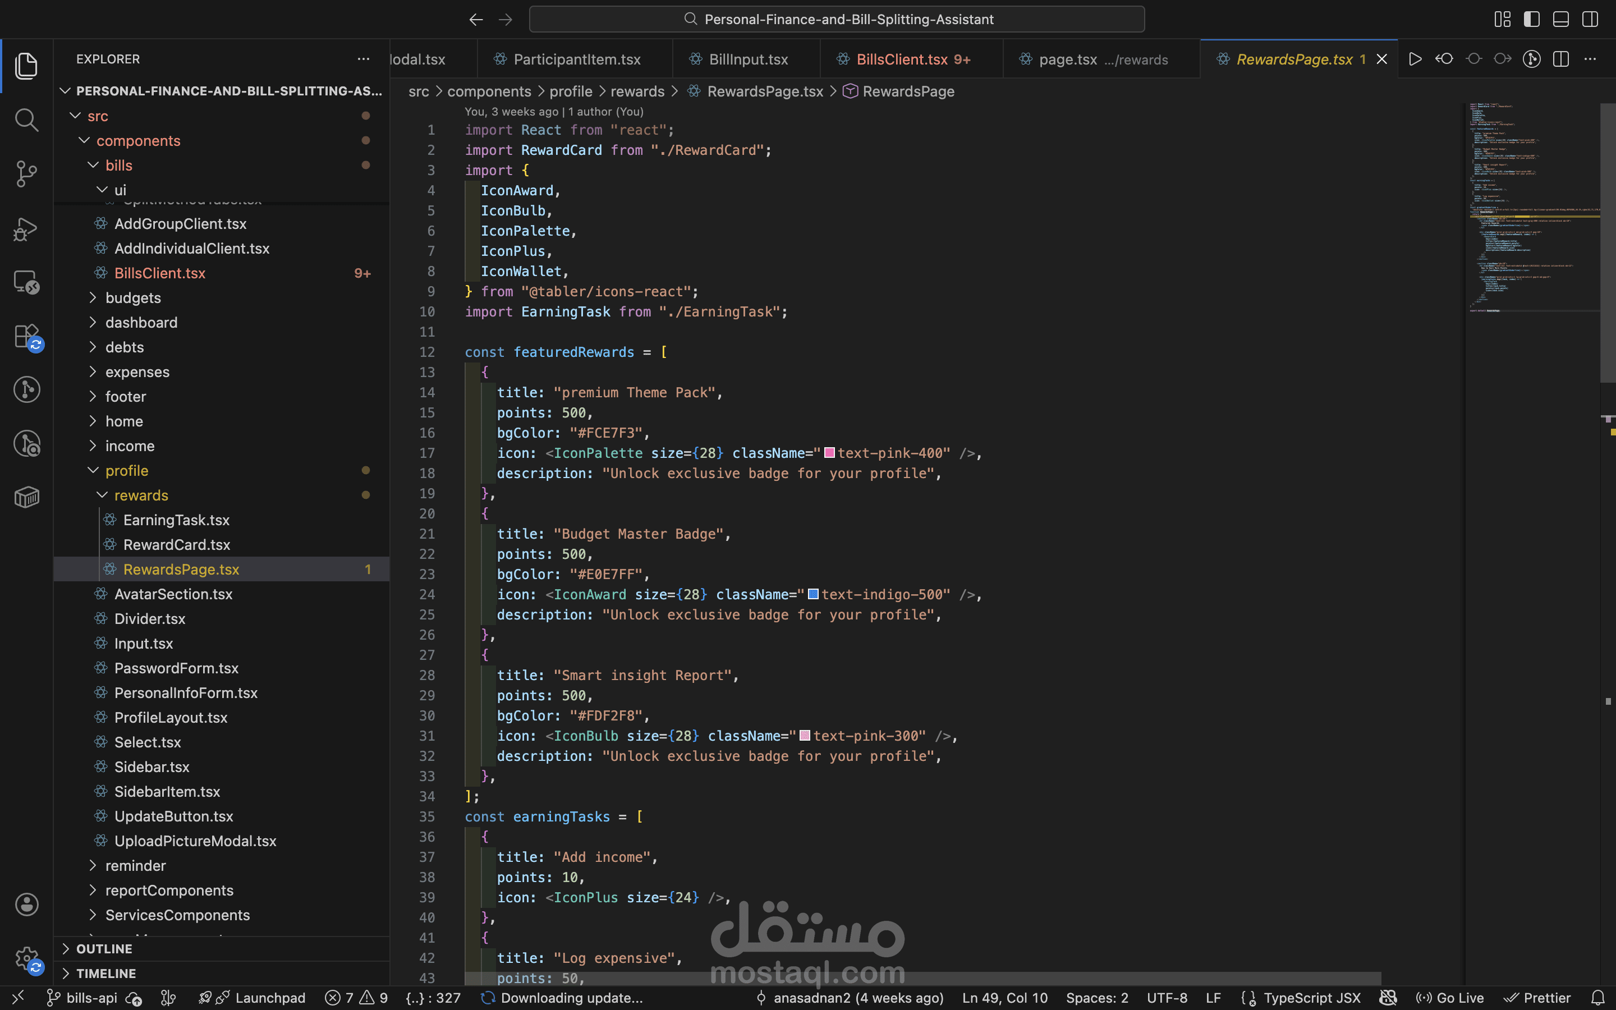The image size is (1616, 1010).
Task: Collapse the rewards folder
Action: tap(141, 495)
